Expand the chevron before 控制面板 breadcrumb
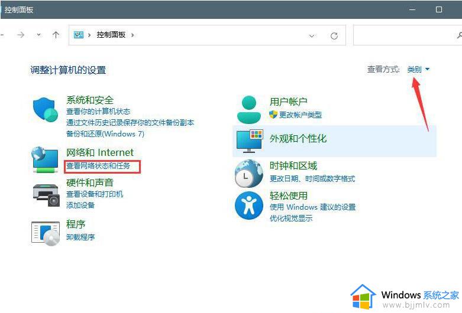Image resolution: width=462 pixels, height=313 pixels. coord(89,35)
